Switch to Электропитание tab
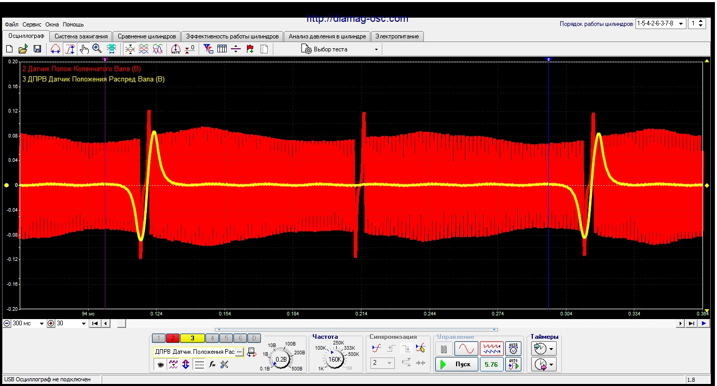This screenshot has width=717, height=386. pyautogui.click(x=398, y=36)
